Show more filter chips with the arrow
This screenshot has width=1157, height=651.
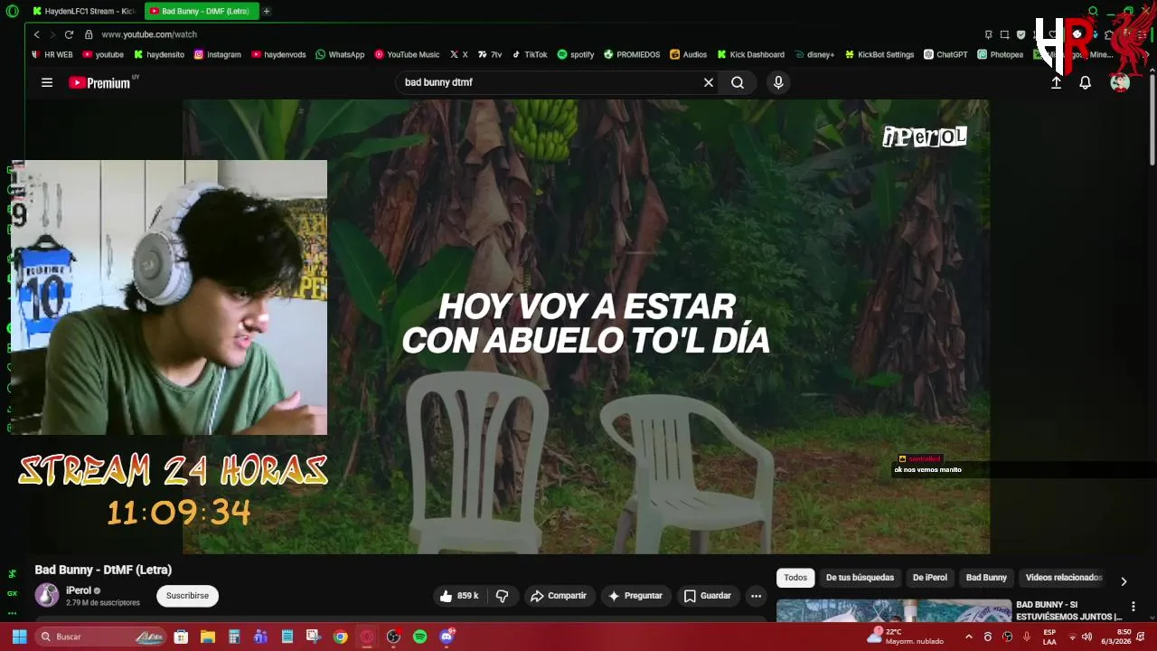tap(1124, 581)
